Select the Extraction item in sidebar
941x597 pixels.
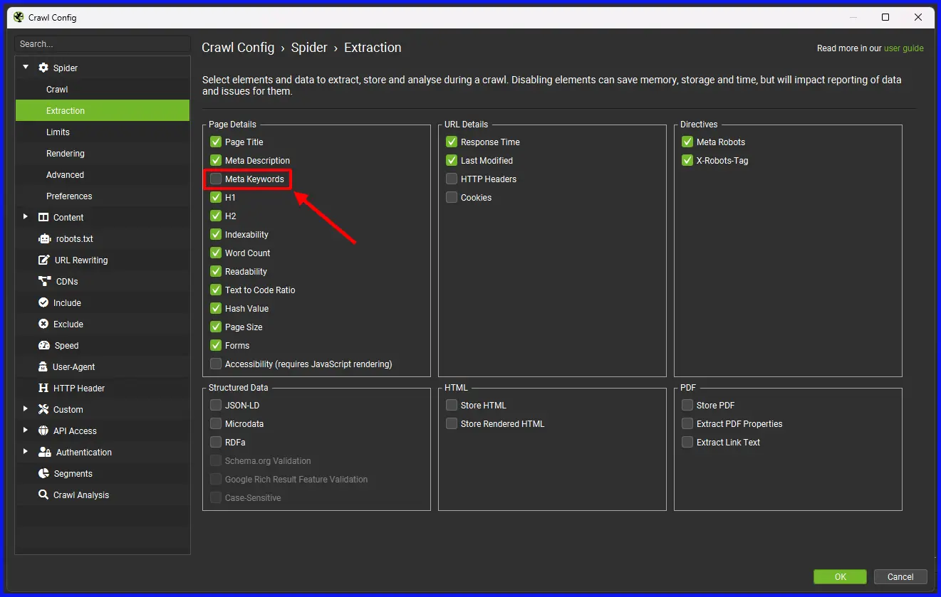(103, 110)
